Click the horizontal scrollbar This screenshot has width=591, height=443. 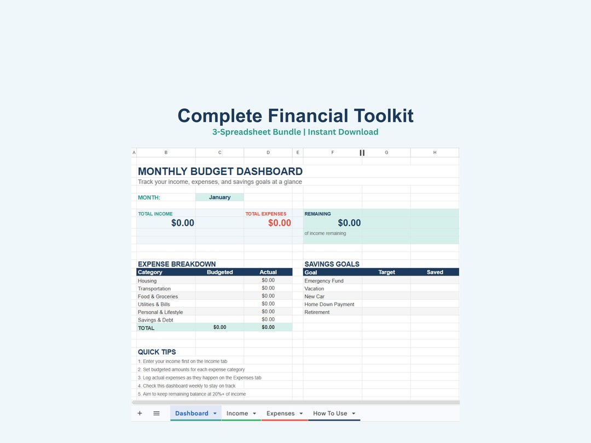296,403
